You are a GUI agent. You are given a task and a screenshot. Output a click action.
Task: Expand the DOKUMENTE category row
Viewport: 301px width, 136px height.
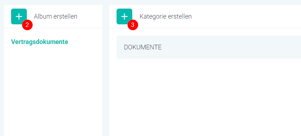209,47
